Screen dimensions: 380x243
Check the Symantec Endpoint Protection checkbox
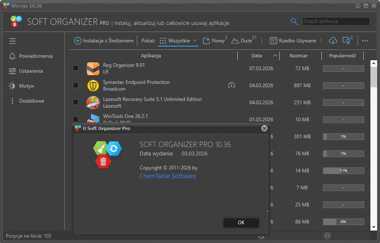click(76, 85)
